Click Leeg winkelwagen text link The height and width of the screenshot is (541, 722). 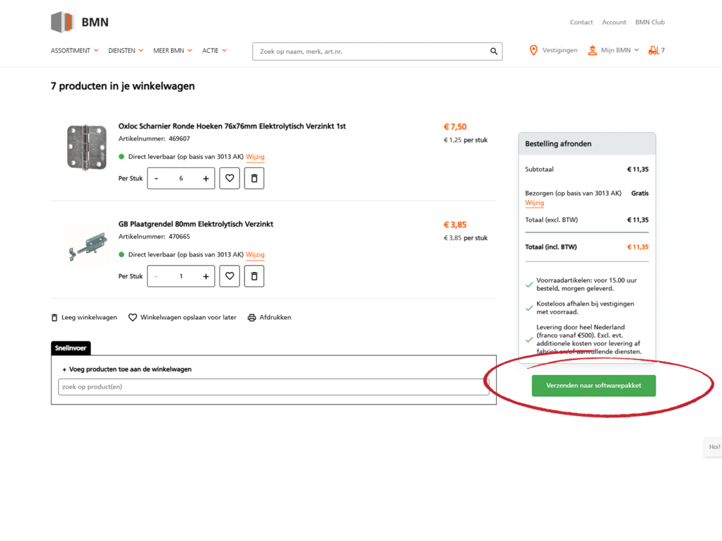(89, 317)
